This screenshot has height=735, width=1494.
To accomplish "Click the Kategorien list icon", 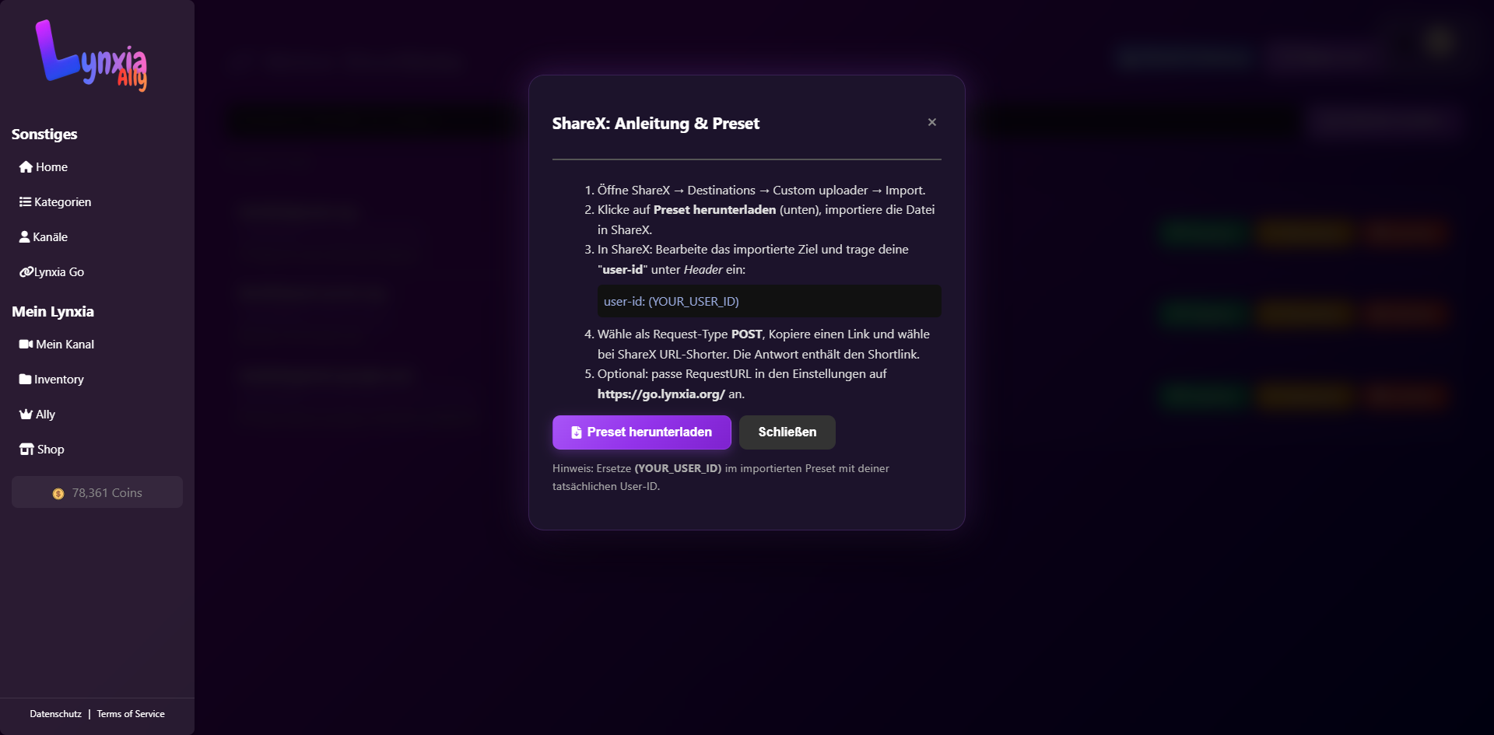I will point(25,202).
